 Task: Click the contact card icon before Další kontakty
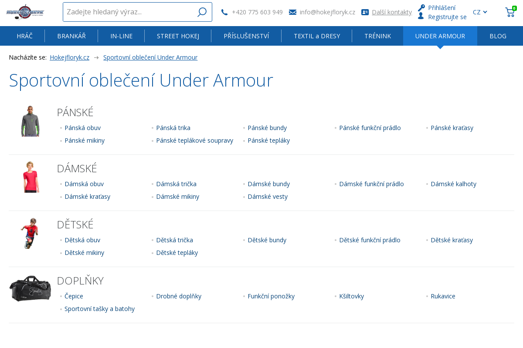pos(365,12)
